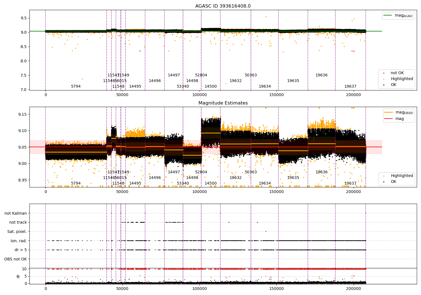Click y-axis tick 9.10 in Magnitude Estimates plot
421x295 pixels.
pyautogui.click(x=22, y=131)
